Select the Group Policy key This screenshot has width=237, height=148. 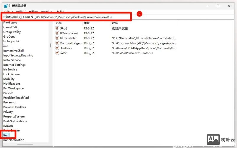pos(12,32)
